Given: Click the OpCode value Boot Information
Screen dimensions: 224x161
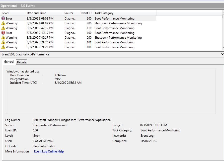Looking at the screenshot, I should point(45,146).
